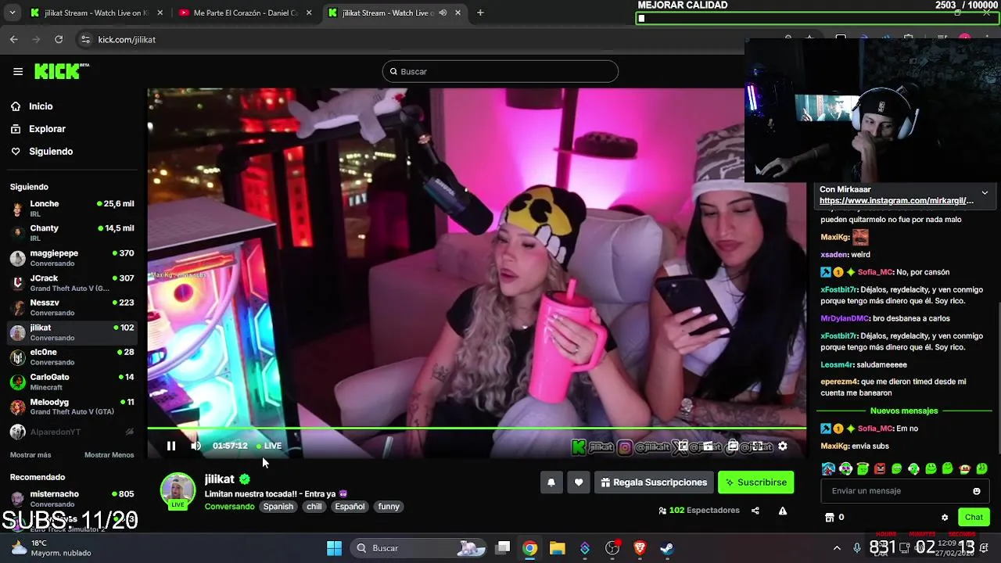The image size is (1001, 563).
Task: Report stream with warning triangle icon
Action: (x=783, y=511)
